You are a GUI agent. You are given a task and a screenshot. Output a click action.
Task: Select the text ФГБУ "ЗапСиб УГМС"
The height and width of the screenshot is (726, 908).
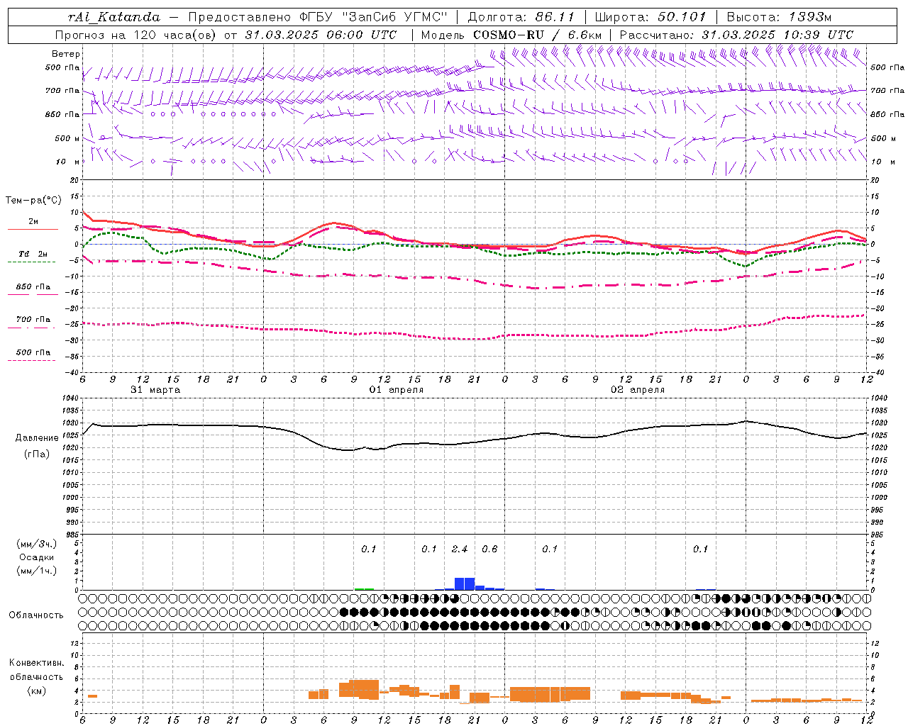point(372,17)
